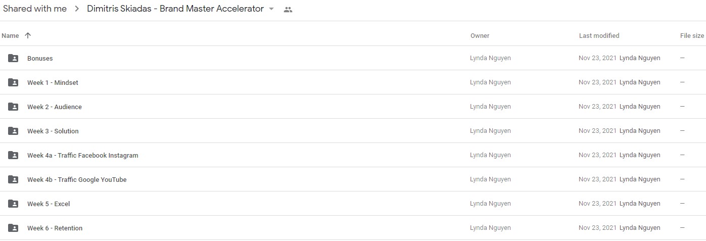Screen dimensions: 706x241
Task: Sort by the Last modified column header
Action: coord(599,35)
